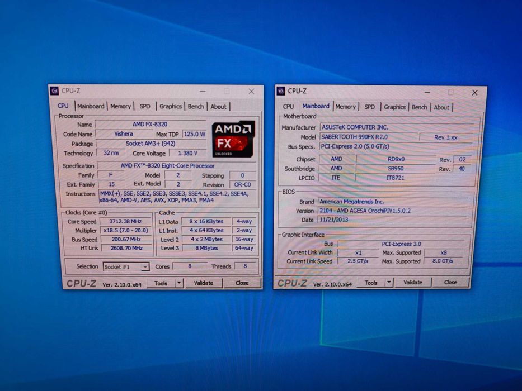Click the Rev 1.xx model revision field
This screenshot has height=391, width=522.
(x=446, y=137)
